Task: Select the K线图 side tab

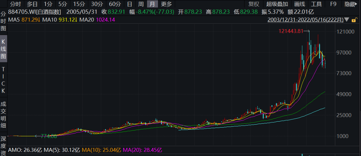Action: pyautogui.click(x=3, y=49)
